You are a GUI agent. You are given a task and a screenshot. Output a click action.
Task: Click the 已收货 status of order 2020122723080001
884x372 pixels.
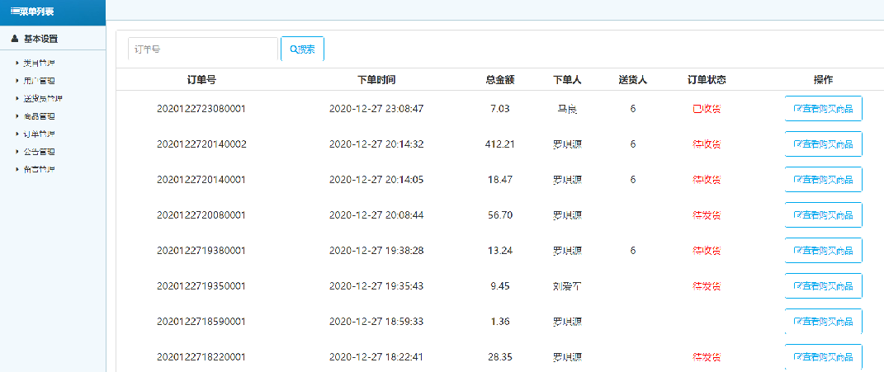pos(707,109)
